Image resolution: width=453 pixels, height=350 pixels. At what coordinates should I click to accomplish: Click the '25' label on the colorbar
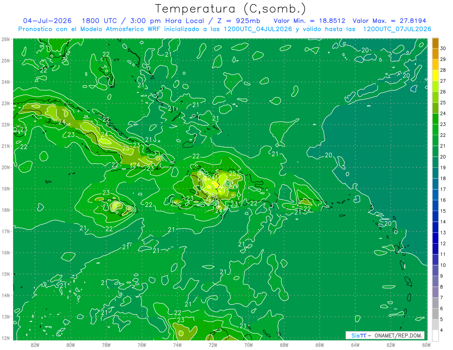[443, 103]
